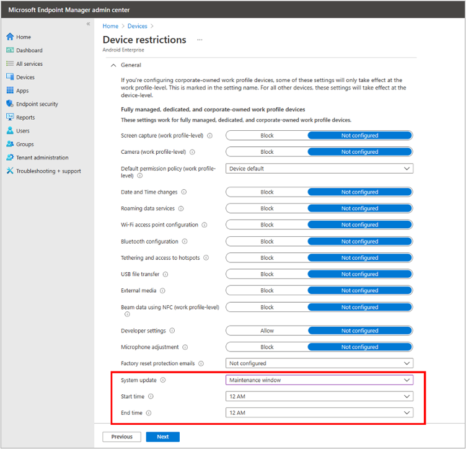Click the Previous button
Screen dimensions: 466x449
point(122,437)
